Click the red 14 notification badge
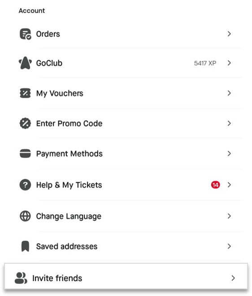The width and height of the screenshot is (252, 296). [x=215, y=185]
